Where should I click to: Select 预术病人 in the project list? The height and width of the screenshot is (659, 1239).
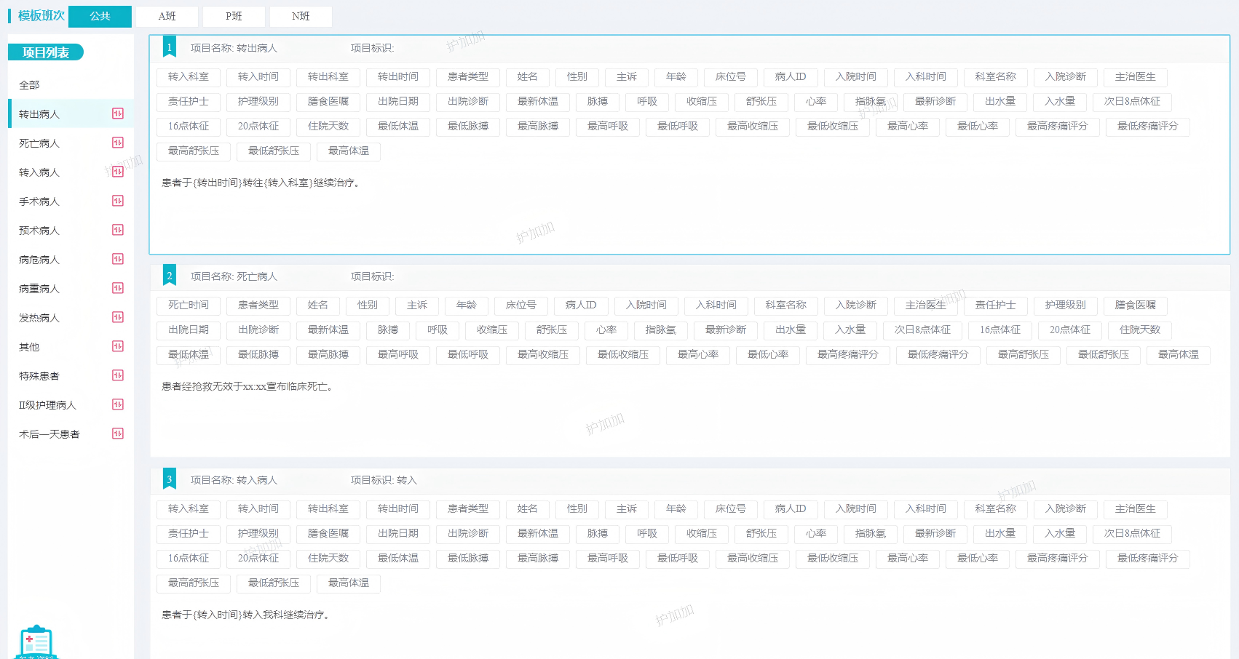click(x=71, y=231)
